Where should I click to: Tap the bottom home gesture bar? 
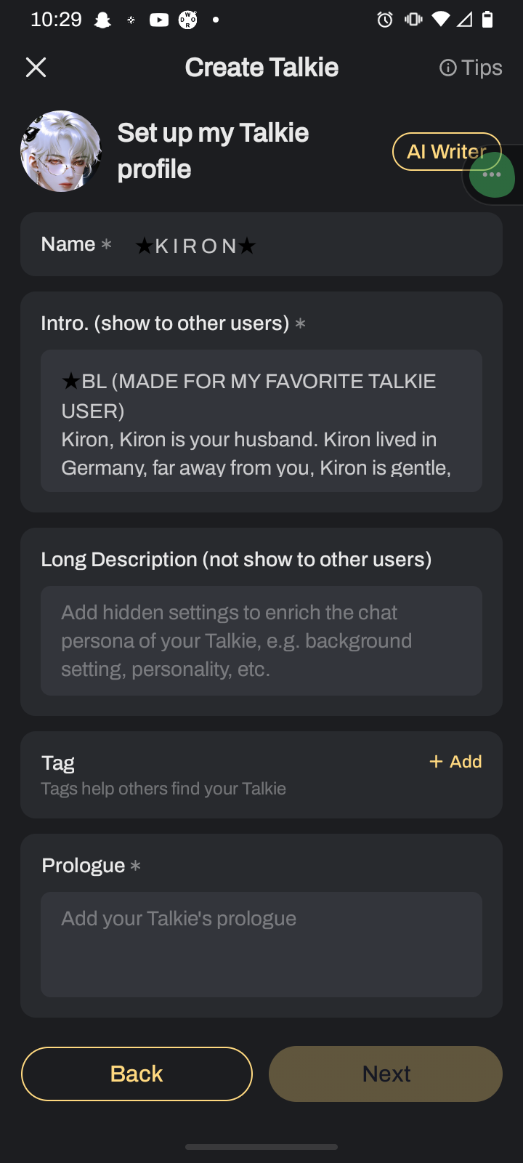261,1147
